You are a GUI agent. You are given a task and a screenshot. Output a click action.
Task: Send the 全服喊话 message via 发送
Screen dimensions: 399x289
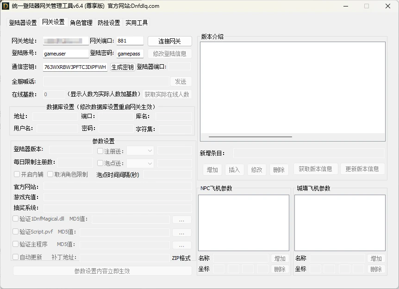pos(181,81)
